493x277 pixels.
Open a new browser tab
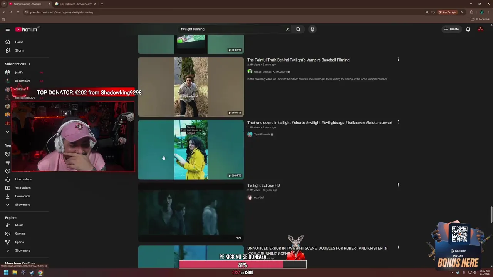point(102,4)
